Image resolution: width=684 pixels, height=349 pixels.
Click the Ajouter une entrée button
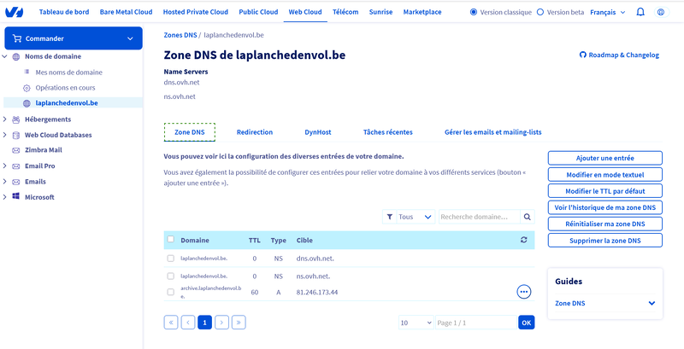[x=605, y=158]
